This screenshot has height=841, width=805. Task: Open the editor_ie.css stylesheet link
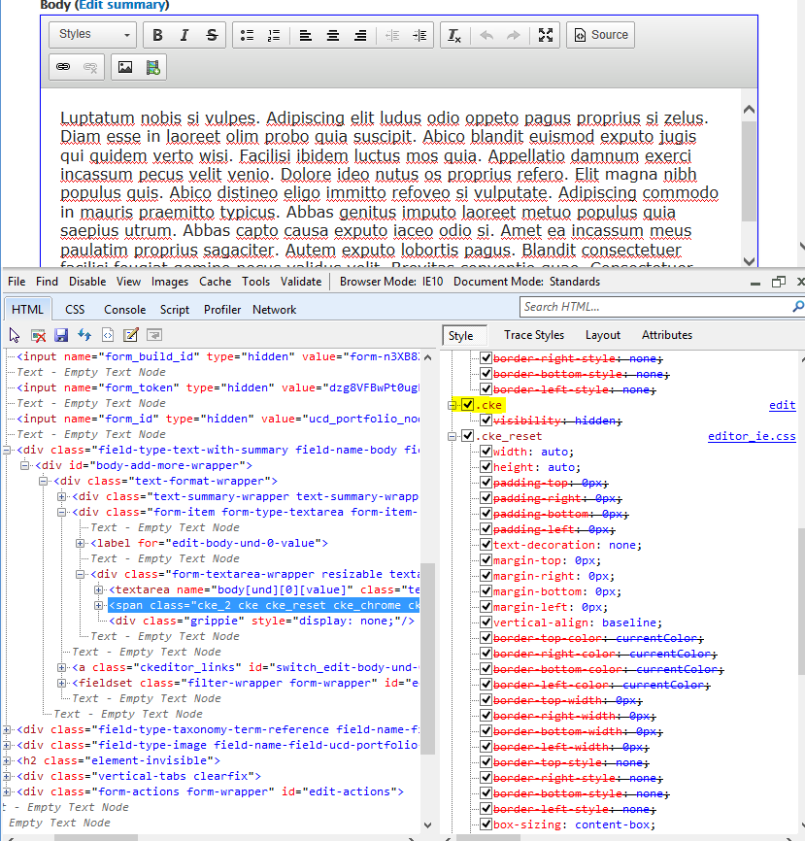[x=752, y=436]
